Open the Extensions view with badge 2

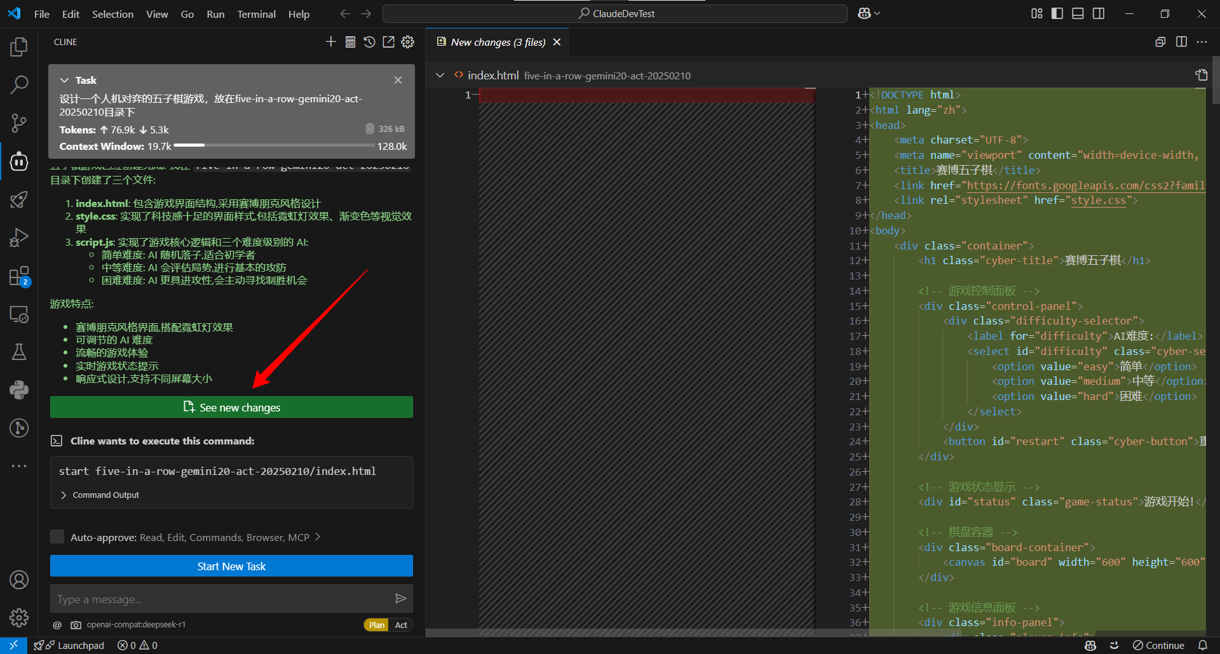tap(19, 276)
